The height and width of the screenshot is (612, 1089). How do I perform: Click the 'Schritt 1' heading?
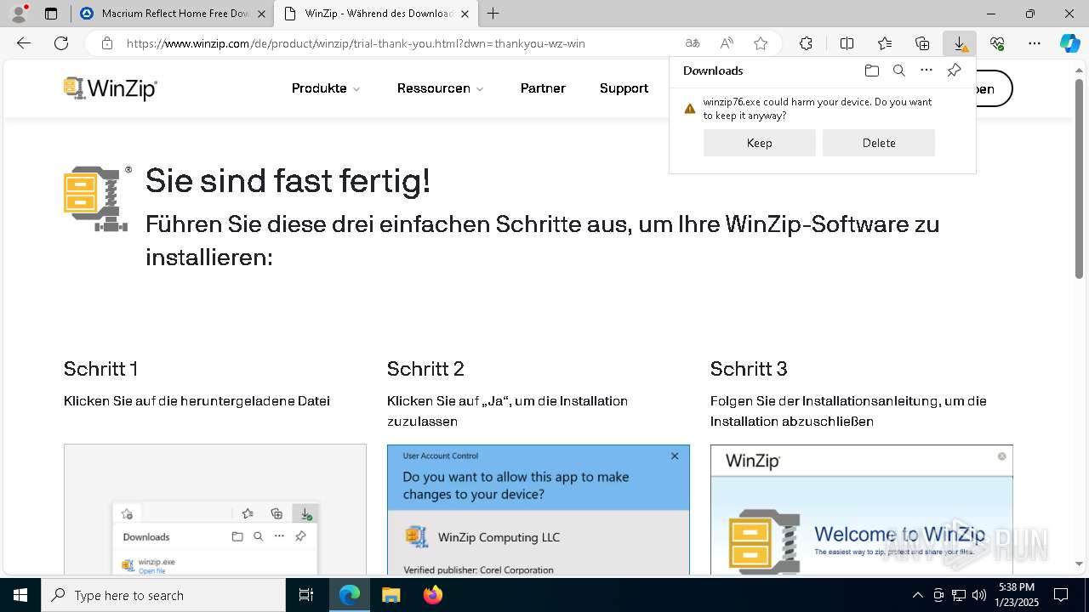coord(100,369)
